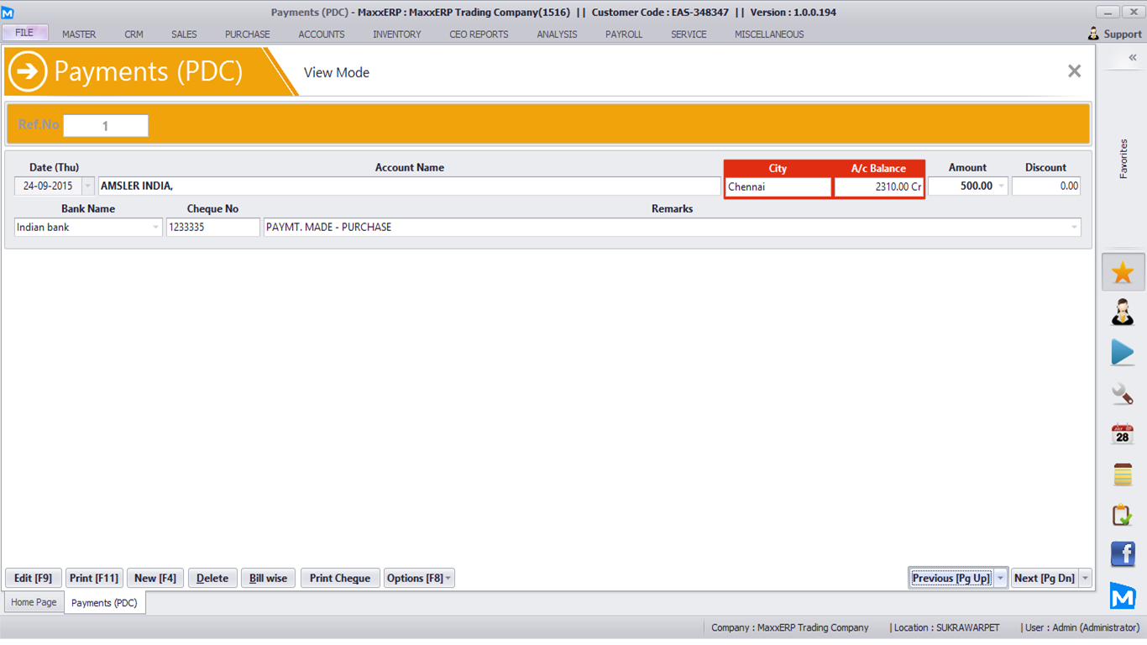The height and width of the screenshot is (645, 1147).
Task: Open the wrench tools icon
Action: coord(1123,393)
